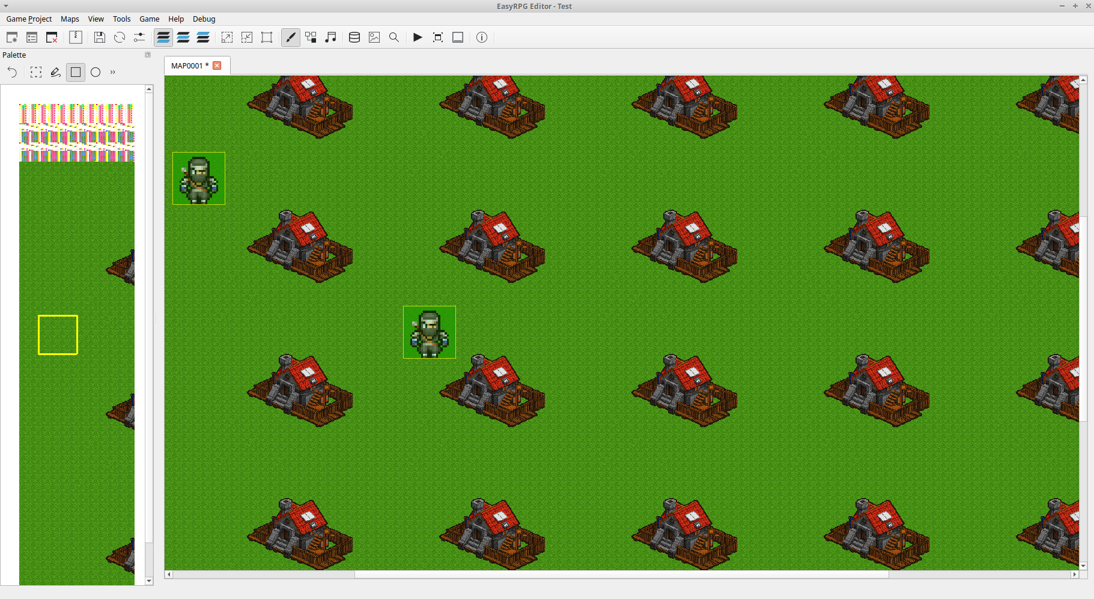Float the Palette panel

148,55
